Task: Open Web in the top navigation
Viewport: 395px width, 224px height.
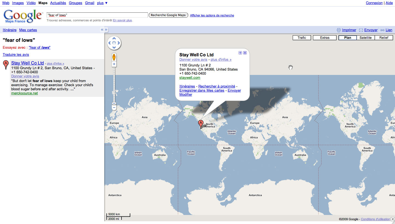Action: pos(6,3)
